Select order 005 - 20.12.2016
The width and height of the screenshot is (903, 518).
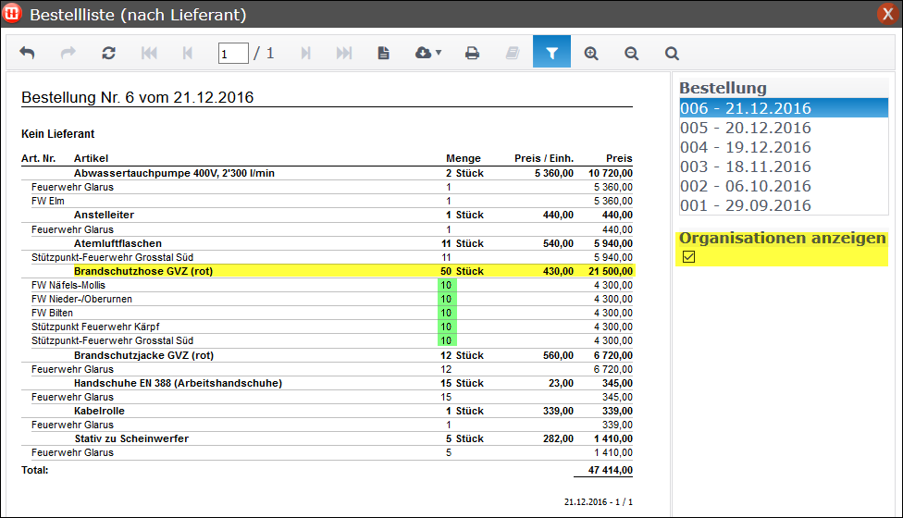pyautogui.click(x=745, y=128)
